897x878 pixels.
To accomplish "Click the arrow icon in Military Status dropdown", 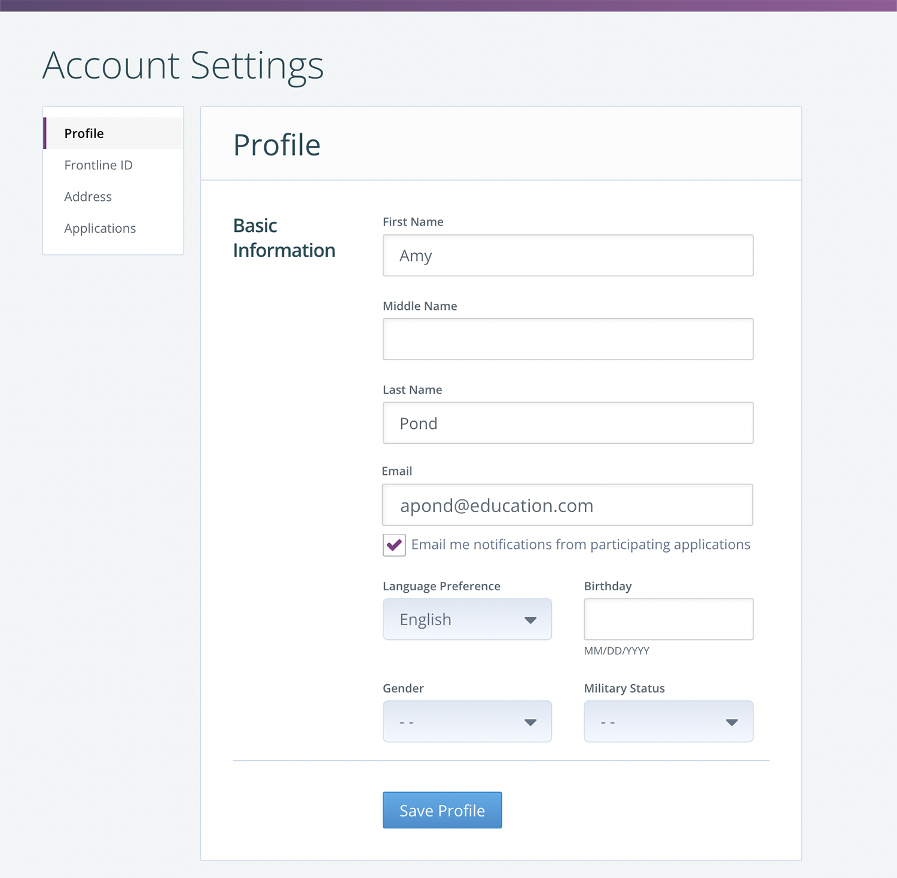I will (732, 722).
